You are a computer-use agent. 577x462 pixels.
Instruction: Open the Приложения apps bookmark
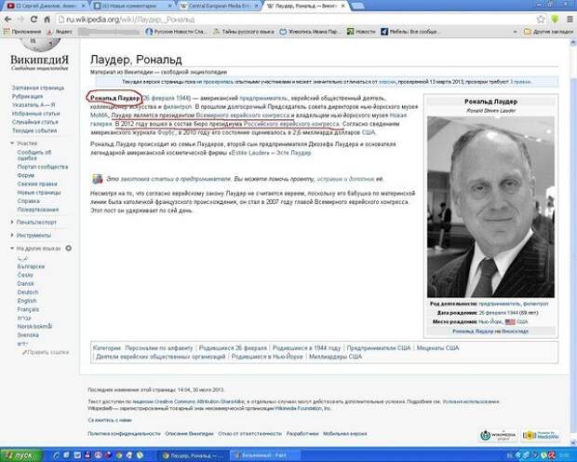click(x=22, y=32)
